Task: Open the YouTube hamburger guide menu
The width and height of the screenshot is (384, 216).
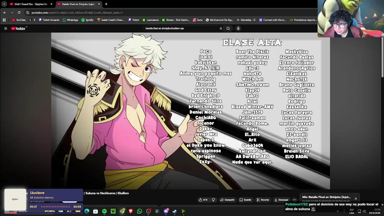Action: coord(5,28)
